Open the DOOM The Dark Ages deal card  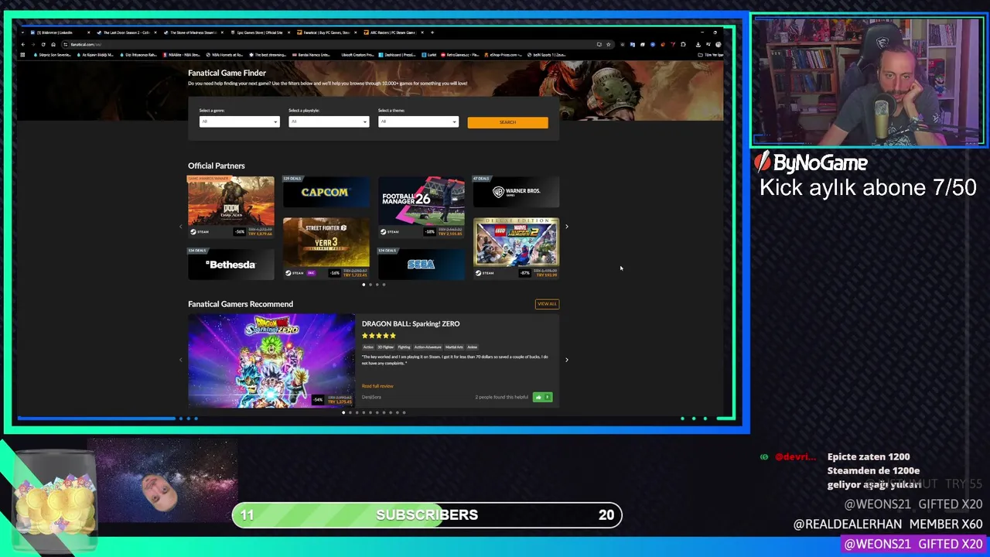click(x=230, y=207)
